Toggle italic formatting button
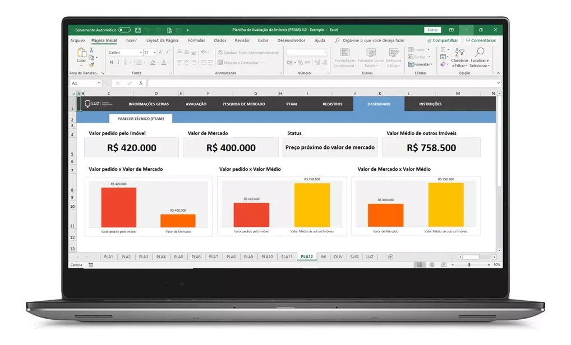Image resolution: width=571 pixels, height=345 pixels. point(119,62)
